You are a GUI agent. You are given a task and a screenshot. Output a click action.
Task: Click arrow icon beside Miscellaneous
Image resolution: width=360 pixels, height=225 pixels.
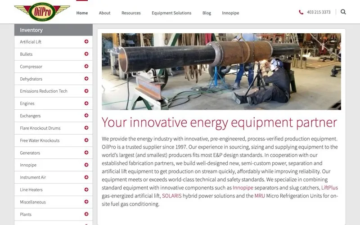click(86, 202)
